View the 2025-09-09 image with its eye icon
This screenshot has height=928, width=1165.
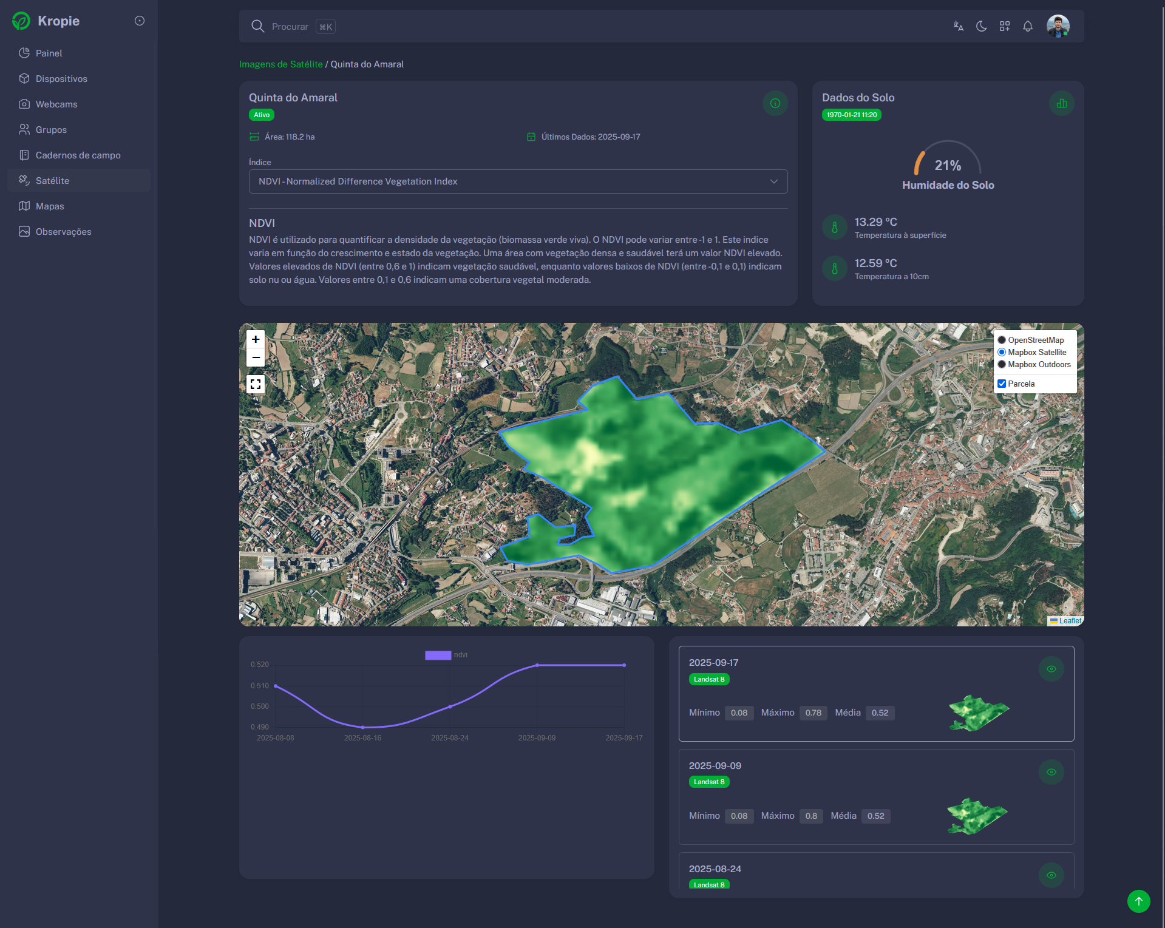click(1051, 771)
